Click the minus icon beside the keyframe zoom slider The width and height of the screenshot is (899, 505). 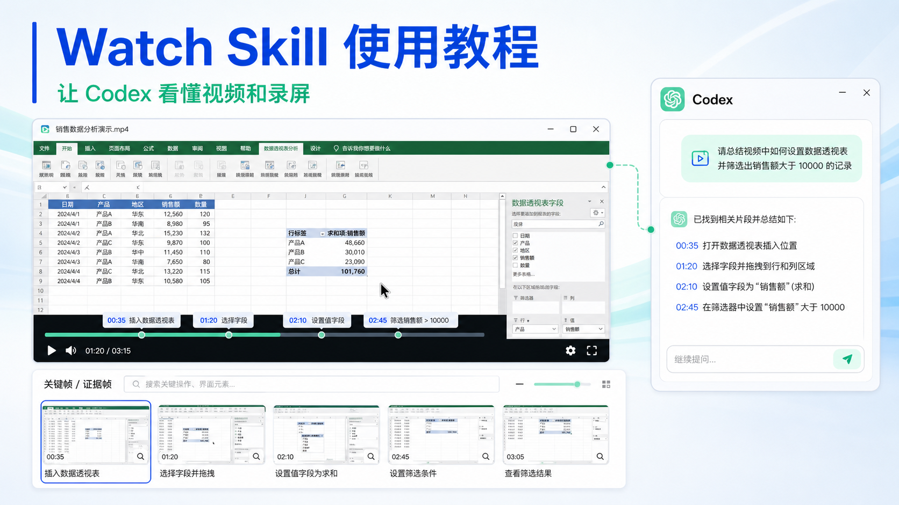519,384
